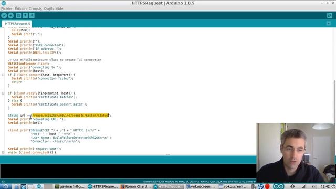
Task: Click the WiFiClientSecure client declaration line
Action: click(x=28, y=64)
